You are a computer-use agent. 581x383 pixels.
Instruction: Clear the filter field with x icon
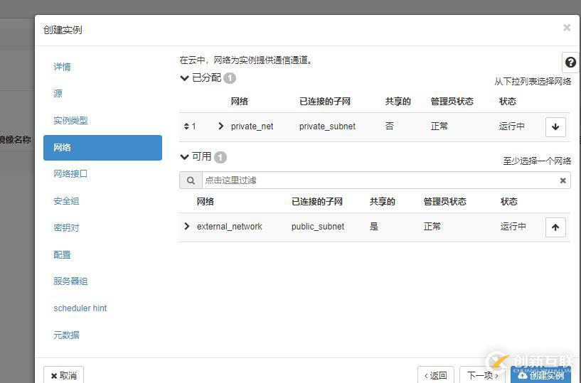point(563,180)
